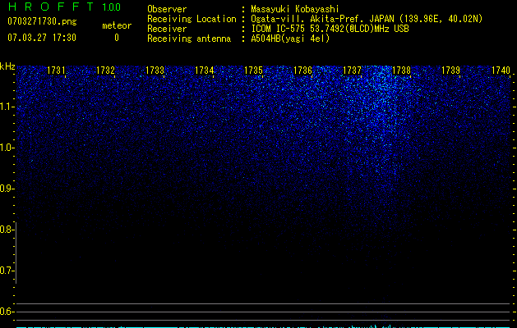Click the ICOM IC-575 receiver text
The image size is (517, 328).
330,29
